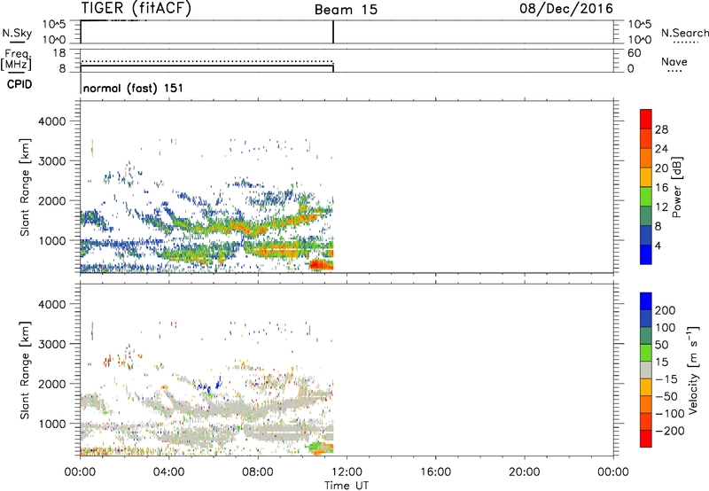Click the "Time UT" axis title

[347, 486]
